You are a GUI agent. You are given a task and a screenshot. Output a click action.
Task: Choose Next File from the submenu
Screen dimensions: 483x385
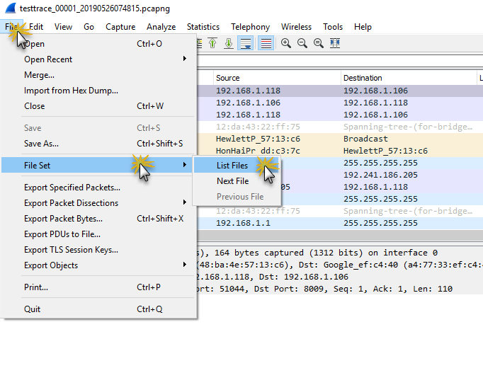[232, 181]
